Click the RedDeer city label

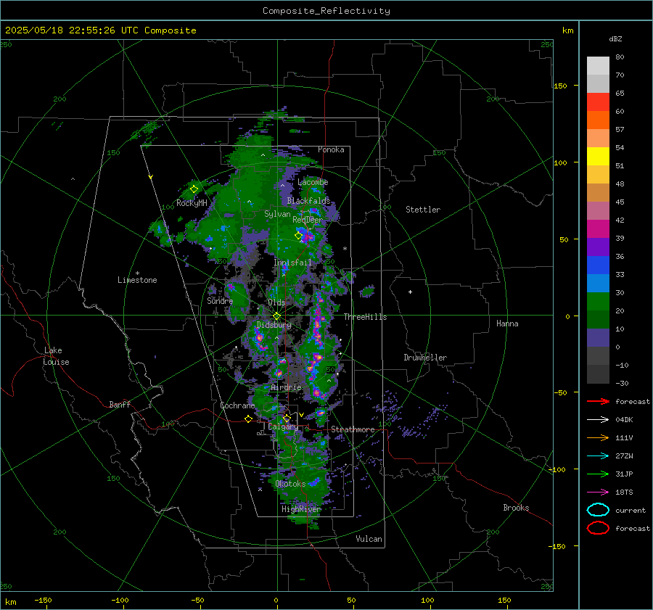[308, 220]
